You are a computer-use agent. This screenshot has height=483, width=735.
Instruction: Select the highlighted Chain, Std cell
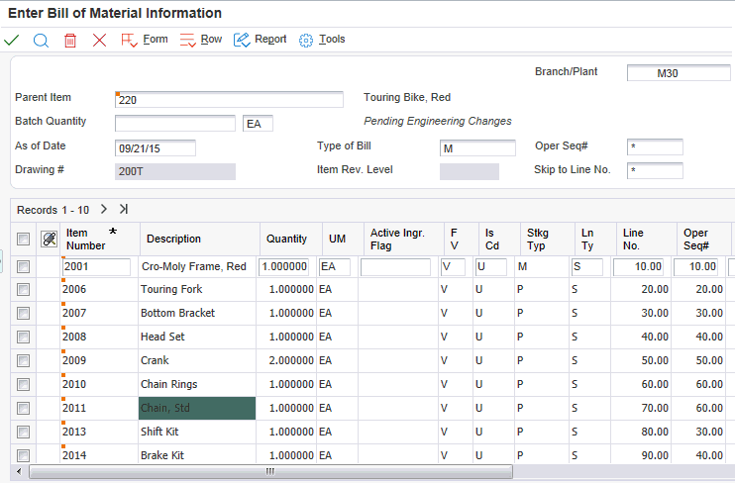point(197,408)
